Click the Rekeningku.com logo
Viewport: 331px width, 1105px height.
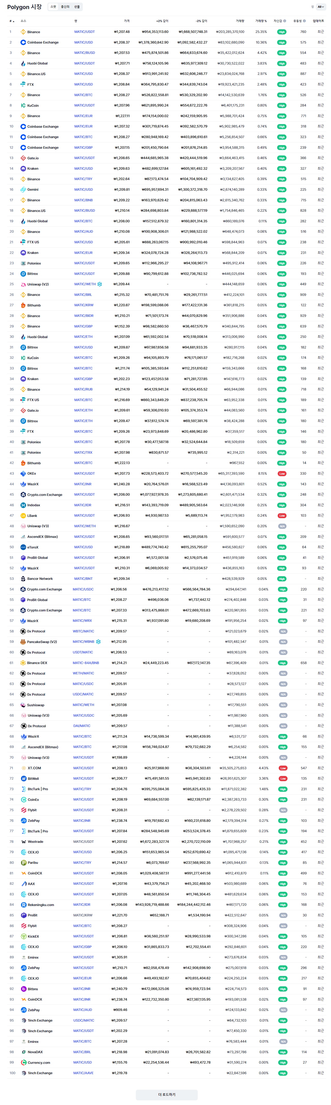click(x=24, y=905)
